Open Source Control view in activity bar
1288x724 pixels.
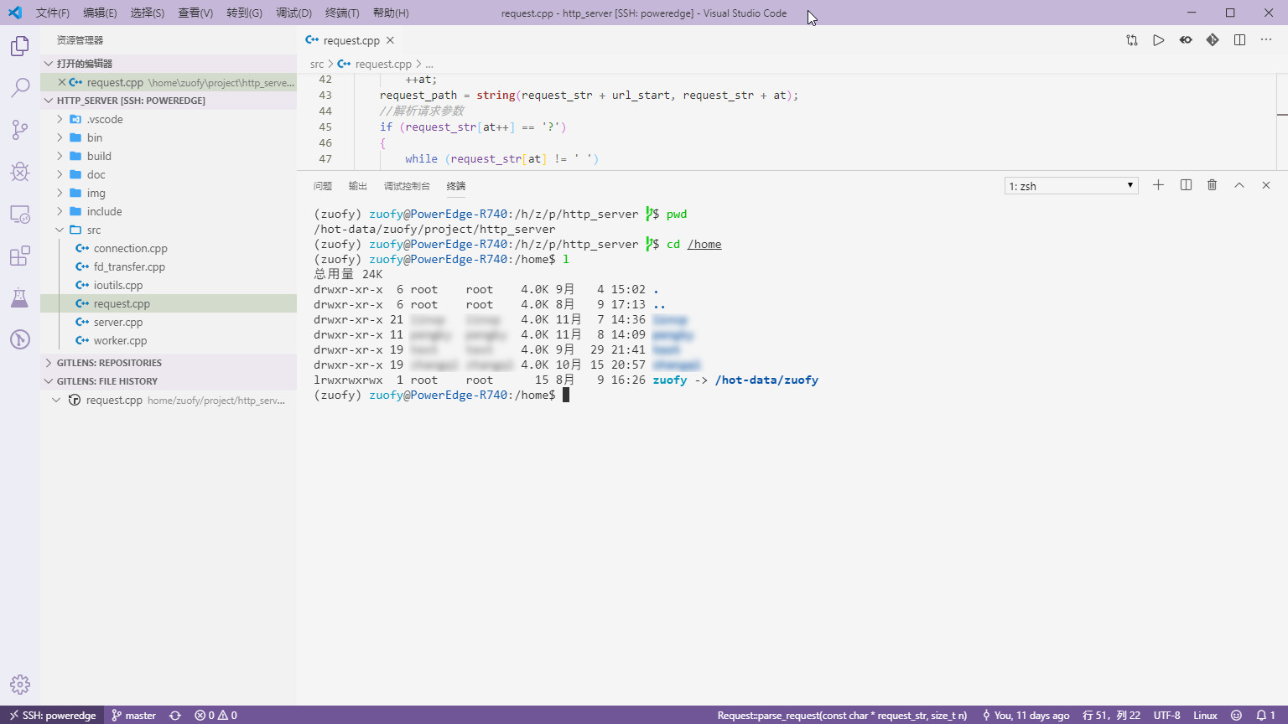pos(20,130)
